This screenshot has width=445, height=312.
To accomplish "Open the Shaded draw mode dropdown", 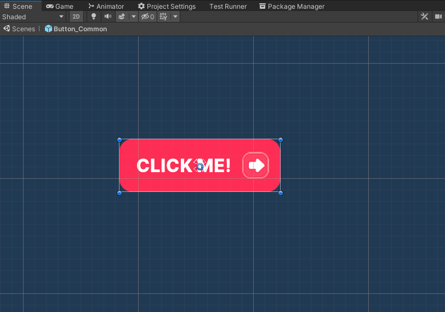I will pos(33,17).
